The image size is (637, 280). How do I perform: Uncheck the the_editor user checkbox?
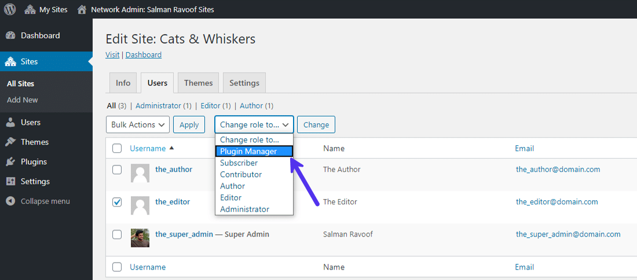click(x=117, y=202)
